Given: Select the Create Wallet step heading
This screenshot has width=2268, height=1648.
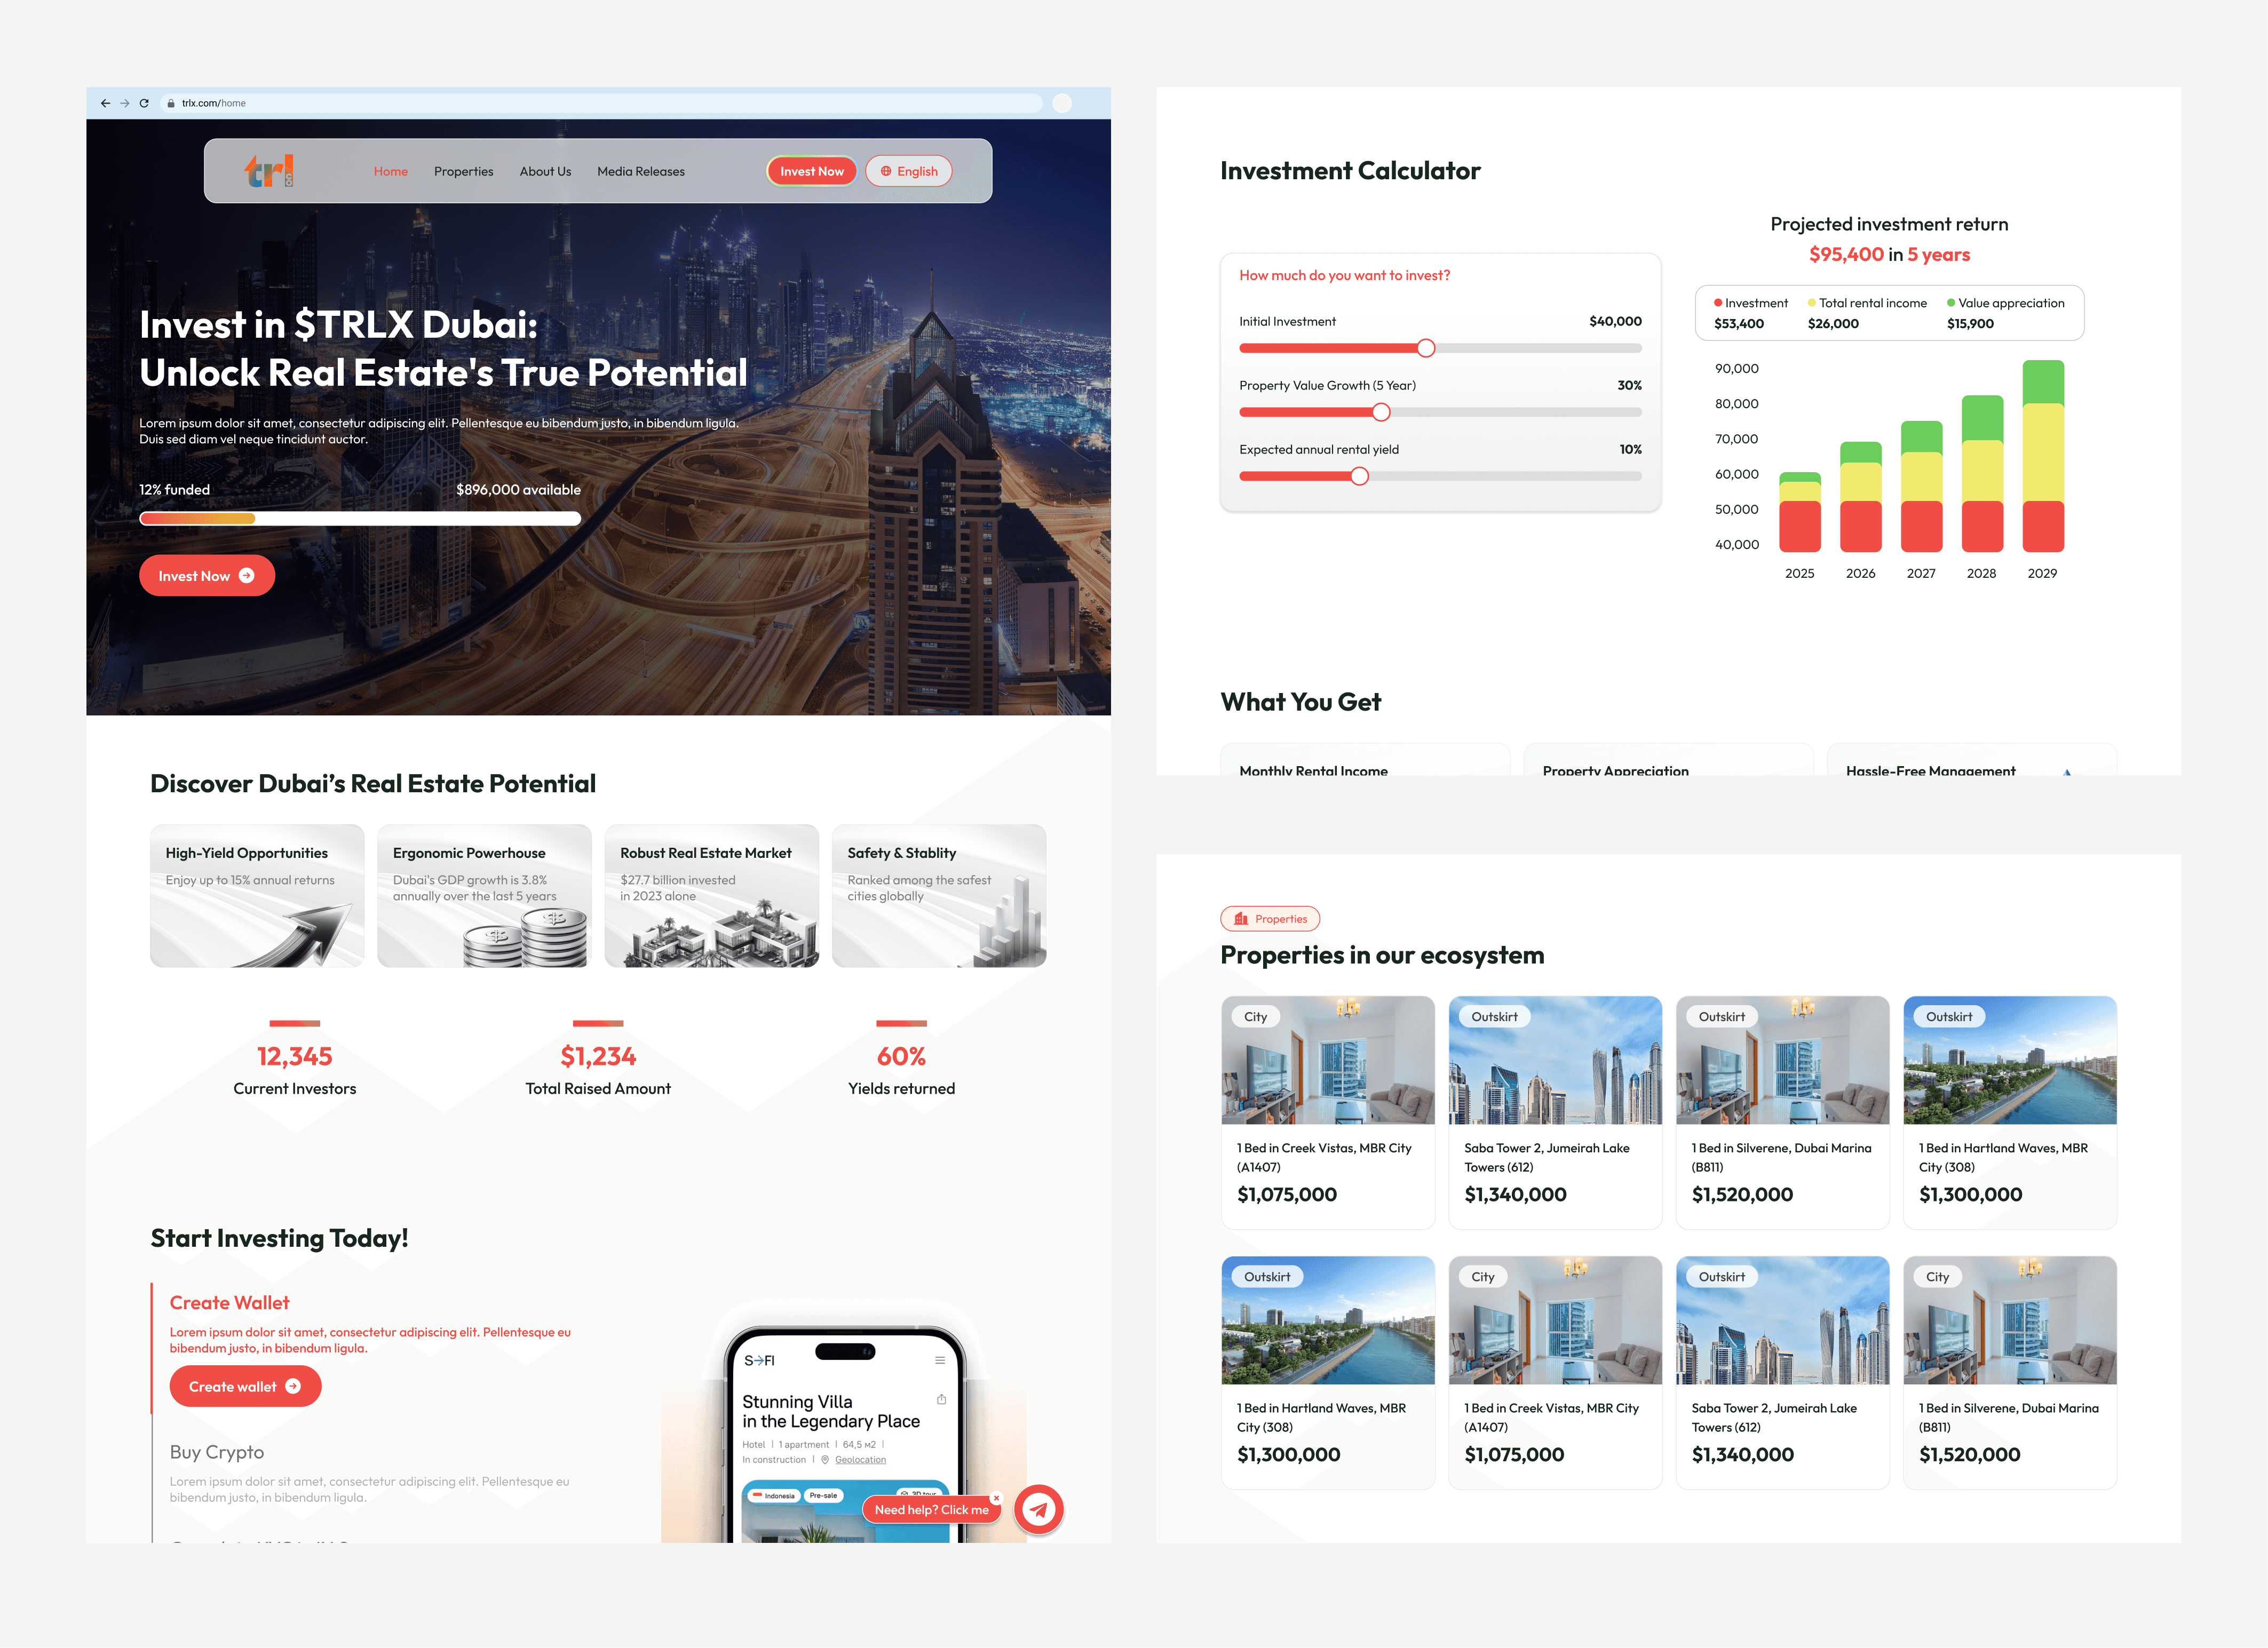Looking at the screenshot, I should coord(230,1303).
